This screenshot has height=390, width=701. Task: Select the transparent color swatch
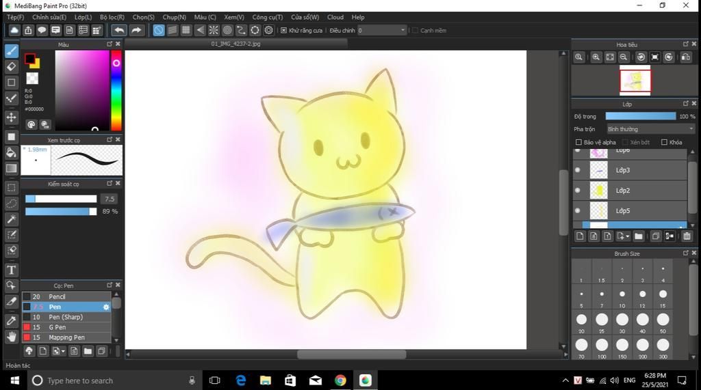point(32,79)
